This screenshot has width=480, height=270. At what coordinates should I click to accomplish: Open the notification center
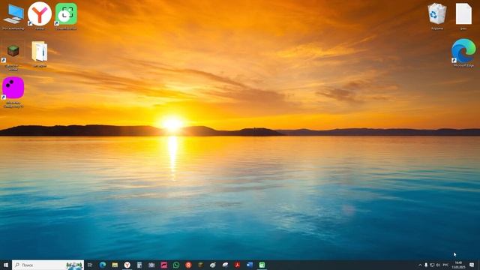472,265
